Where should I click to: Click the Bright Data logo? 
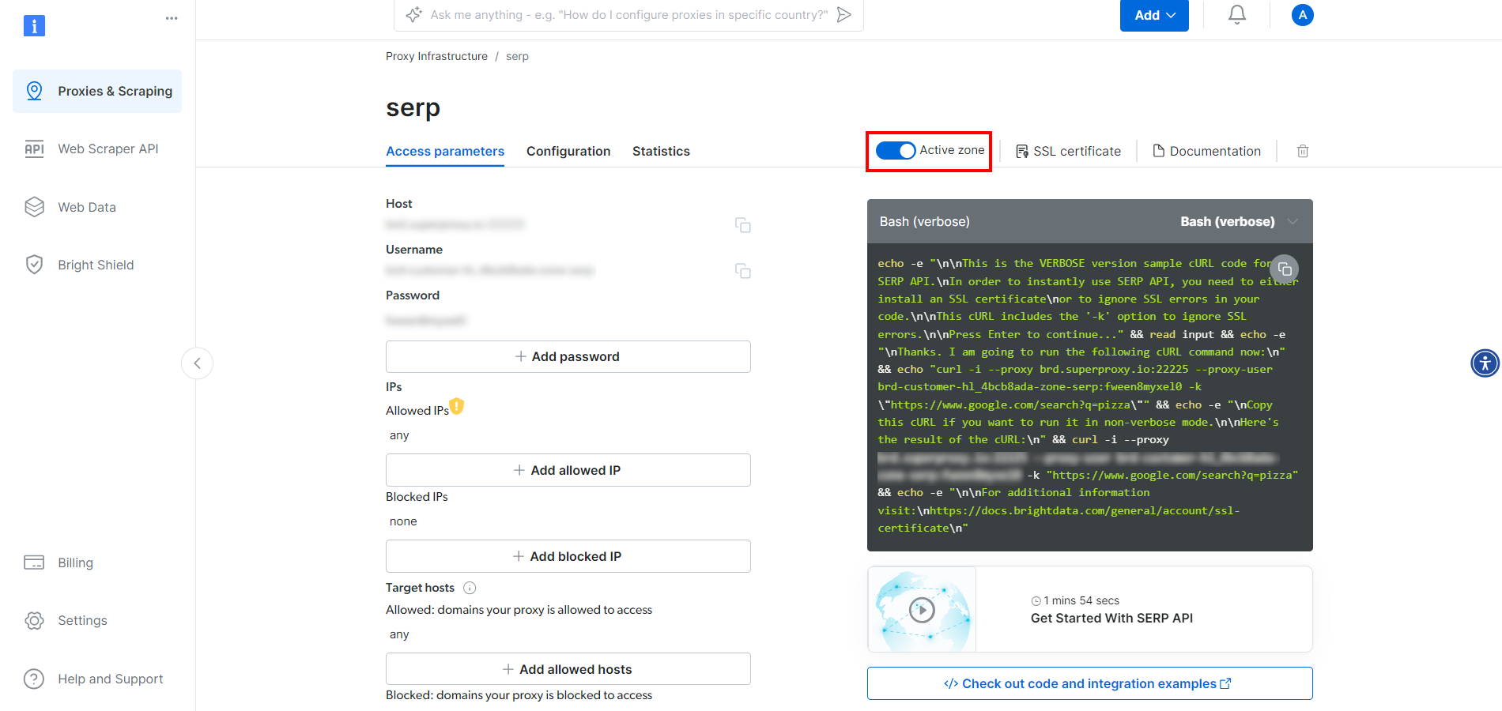(x=34, y=25)
